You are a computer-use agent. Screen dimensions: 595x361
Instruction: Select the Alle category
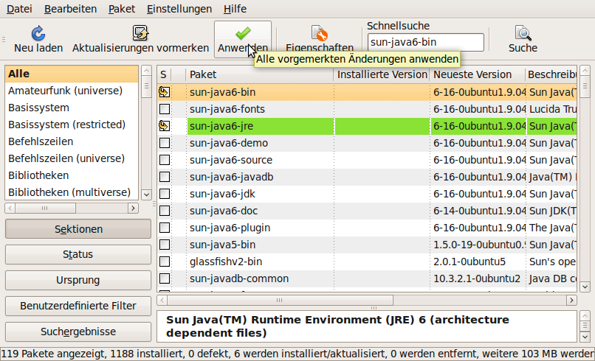[72, 74]
